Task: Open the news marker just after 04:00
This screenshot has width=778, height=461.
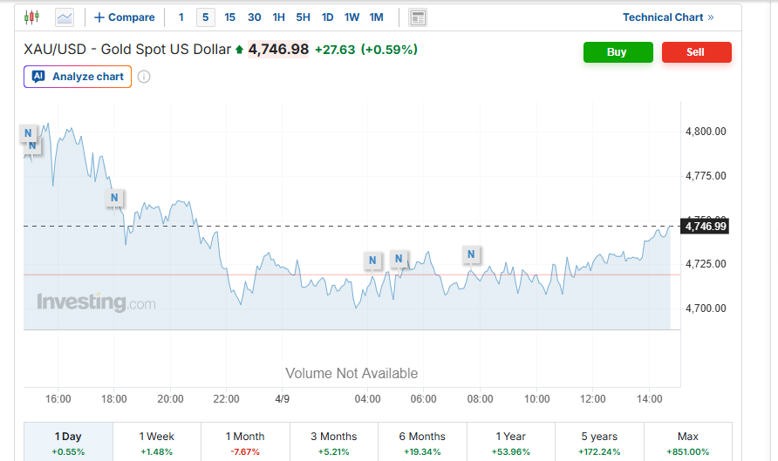Action: click(372, 260)
